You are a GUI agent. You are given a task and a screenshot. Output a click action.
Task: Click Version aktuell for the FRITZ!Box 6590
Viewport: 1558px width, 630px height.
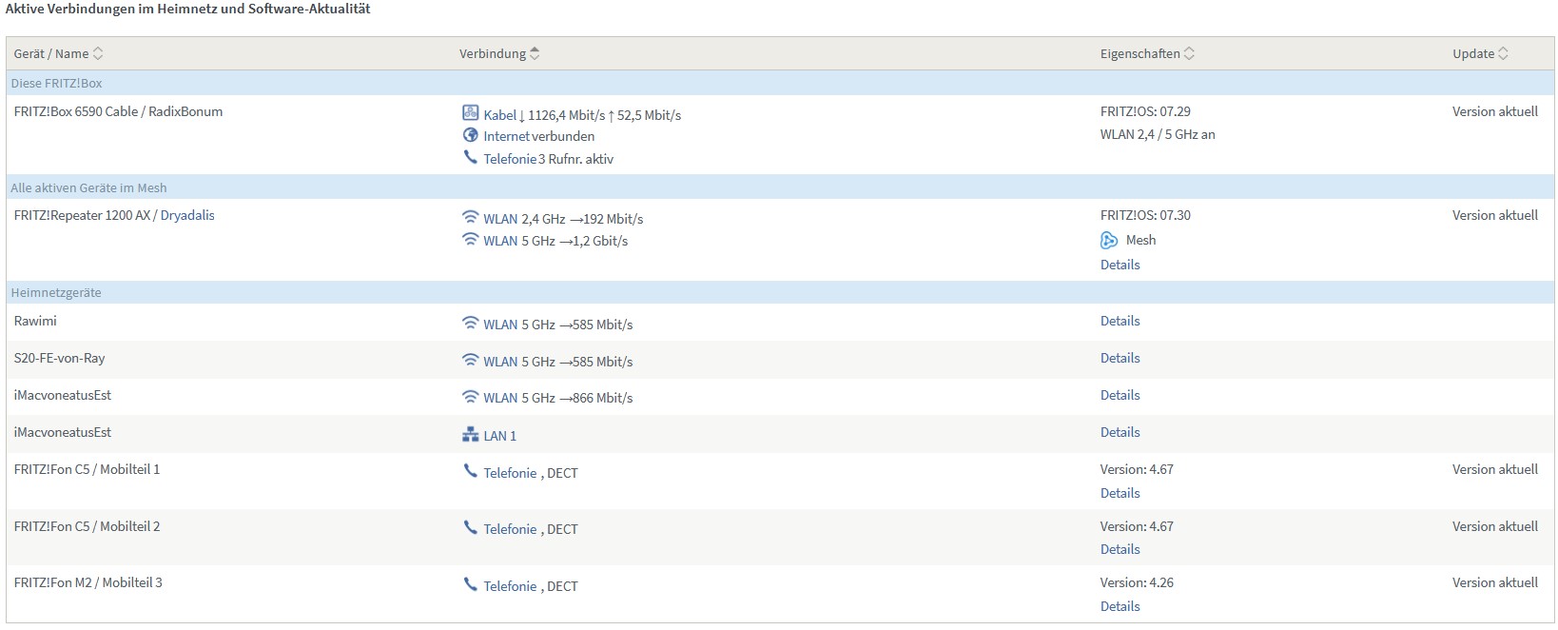point(1494,111)
